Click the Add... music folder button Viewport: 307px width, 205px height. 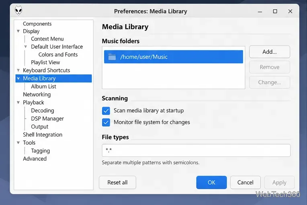point(269,52)
